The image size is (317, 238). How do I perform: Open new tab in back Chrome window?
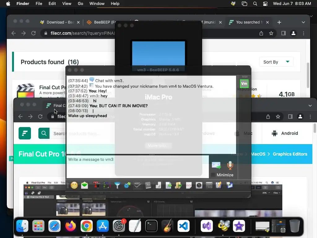tap(279, 22)
